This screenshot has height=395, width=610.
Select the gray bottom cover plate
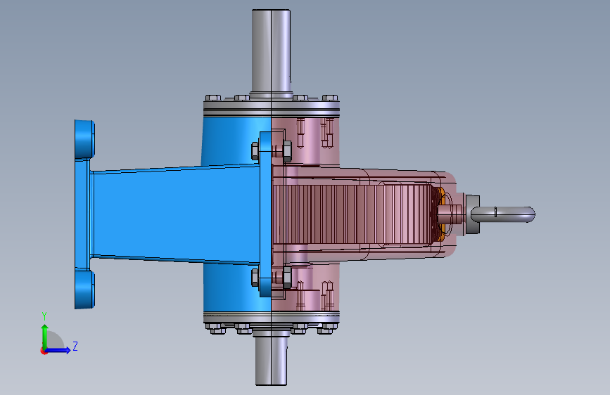point(272,319)
